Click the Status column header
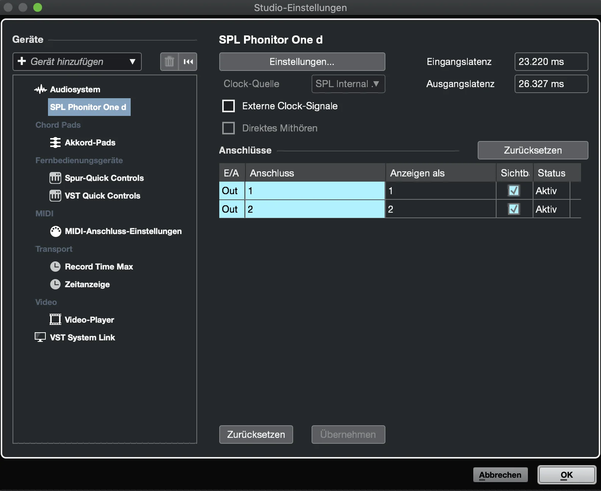601x491 pixels. click(x=557, y=173)
